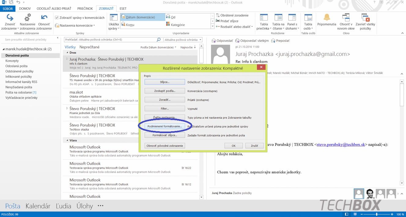This screenshot has height=217, width=406.
Task: Click the Obnoviť zobrazenie ribbon icon
Action: pyautogui.click(x=44, y=22)
